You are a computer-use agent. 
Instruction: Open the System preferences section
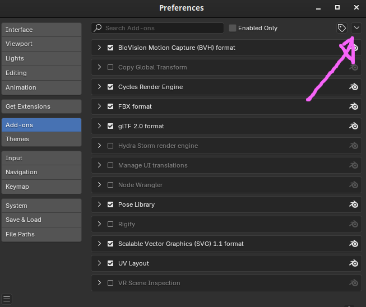coord(41,206)
